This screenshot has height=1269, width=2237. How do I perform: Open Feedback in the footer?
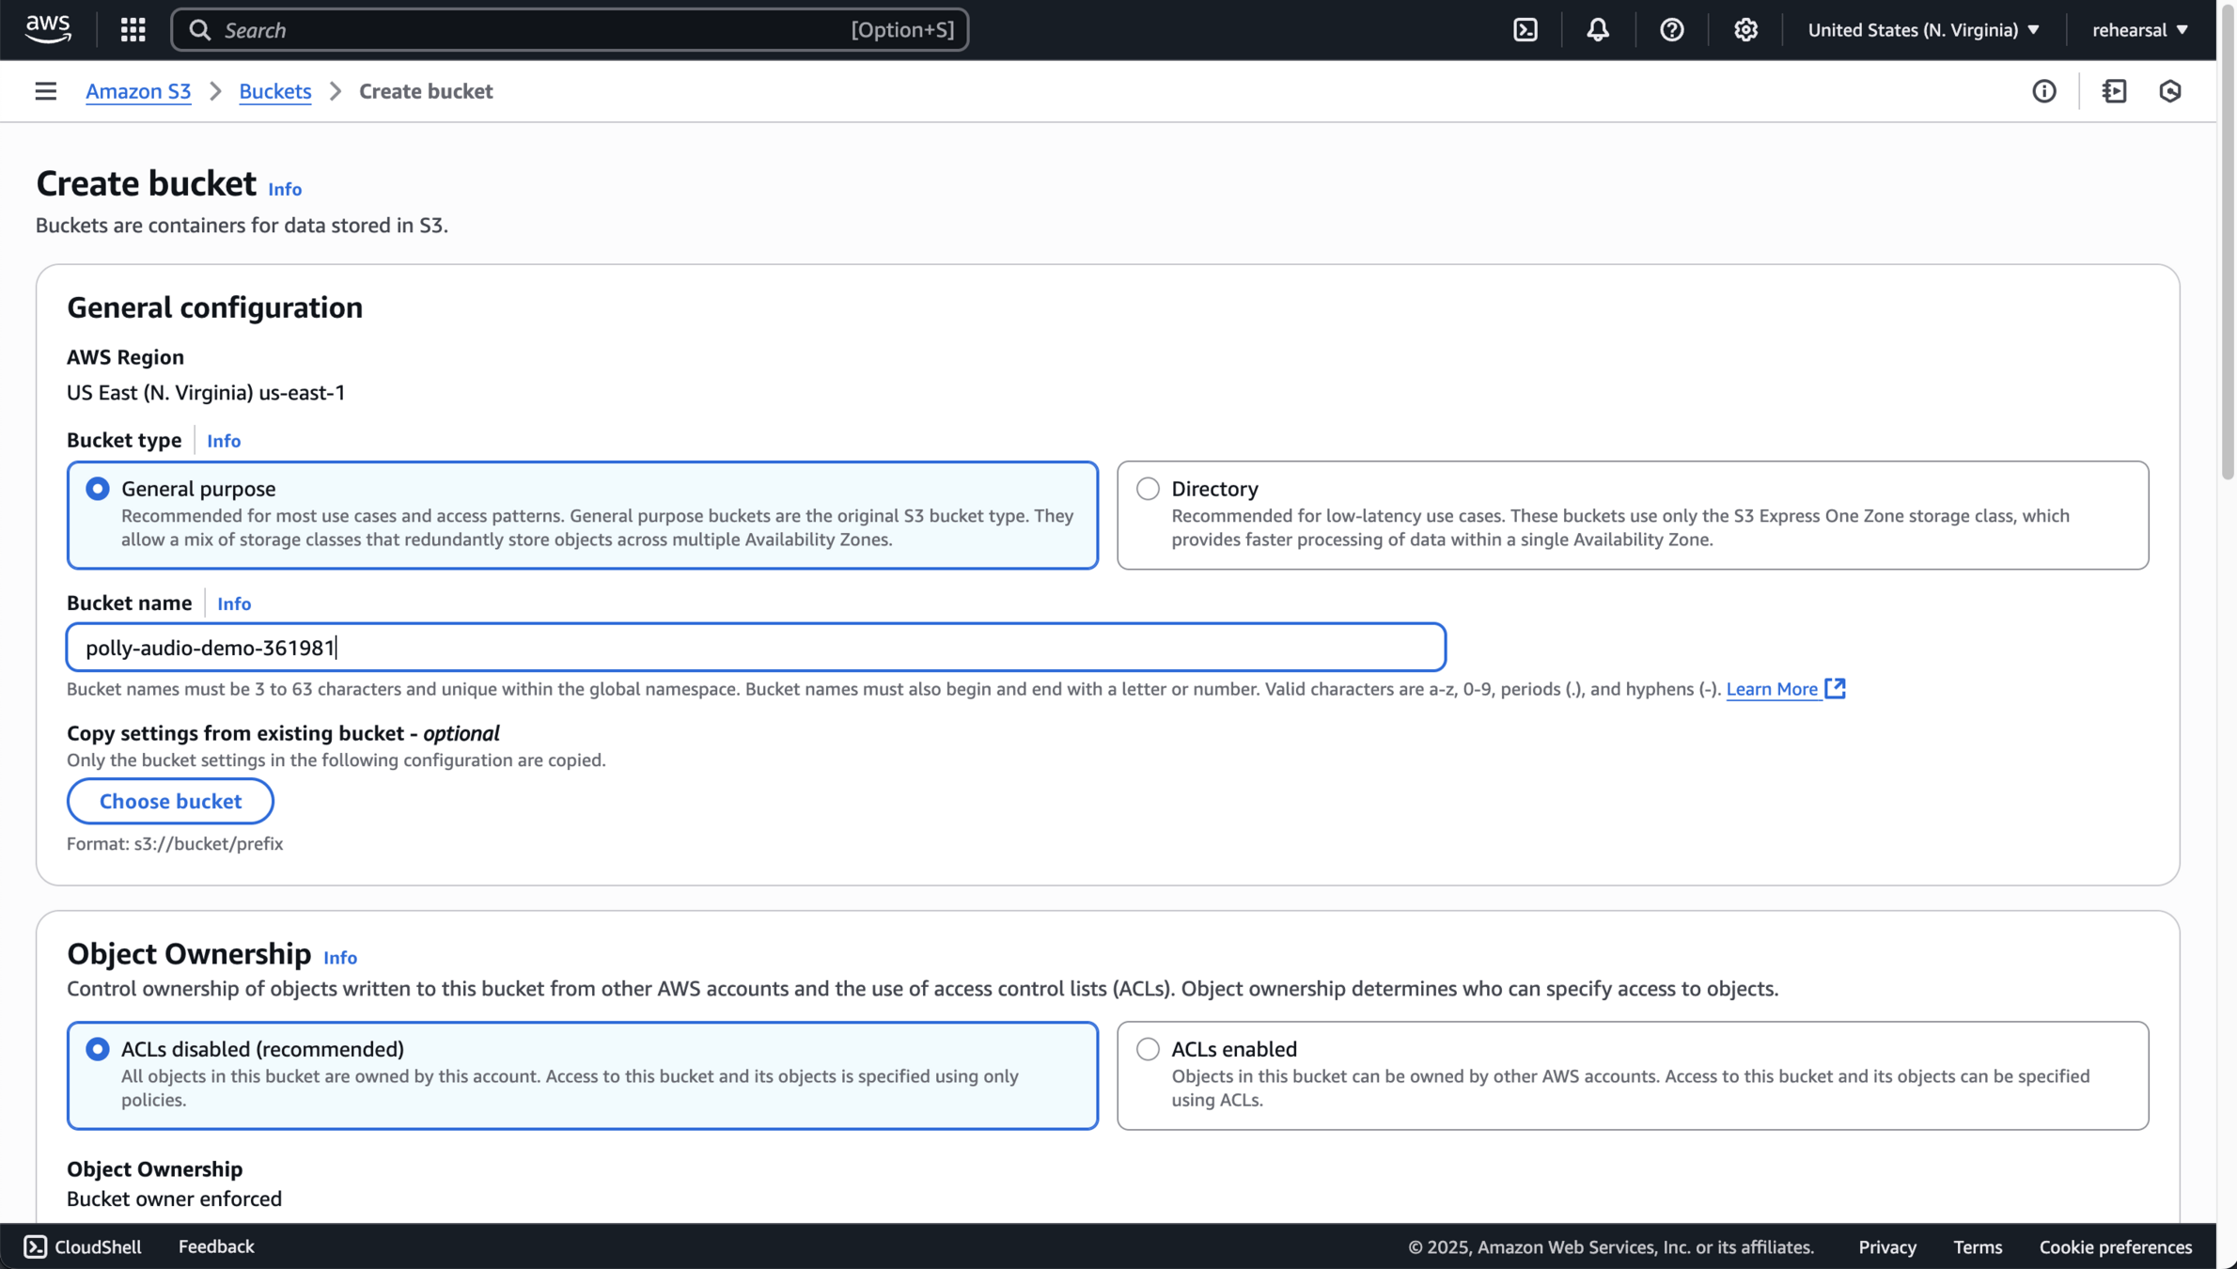tap(216, 1246)
